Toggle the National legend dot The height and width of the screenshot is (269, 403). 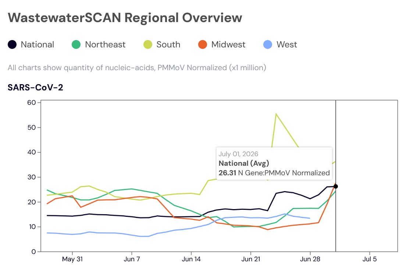tap(12, 44)
